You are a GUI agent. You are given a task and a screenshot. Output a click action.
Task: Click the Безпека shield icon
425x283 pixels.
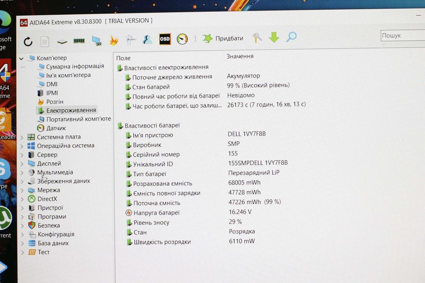32,225
